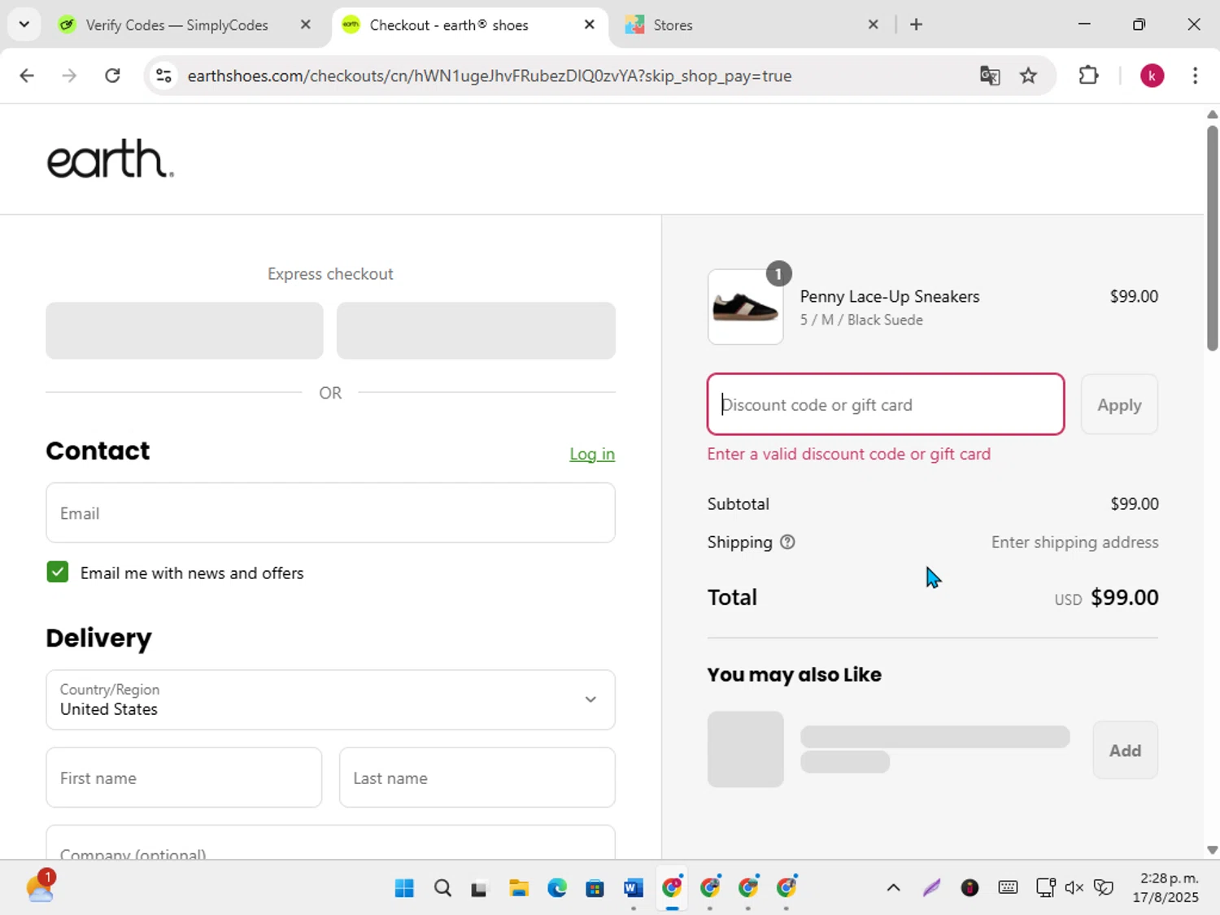This screenshot has height=915, width=1220.
Task: Add the recommended item to cart
Action: (1125, 750)
